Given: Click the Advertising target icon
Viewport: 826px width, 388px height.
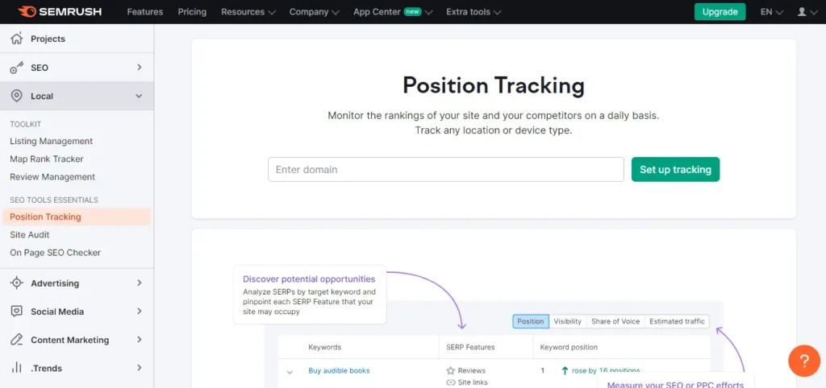Looking at the screenshot, I should point(17,283).
